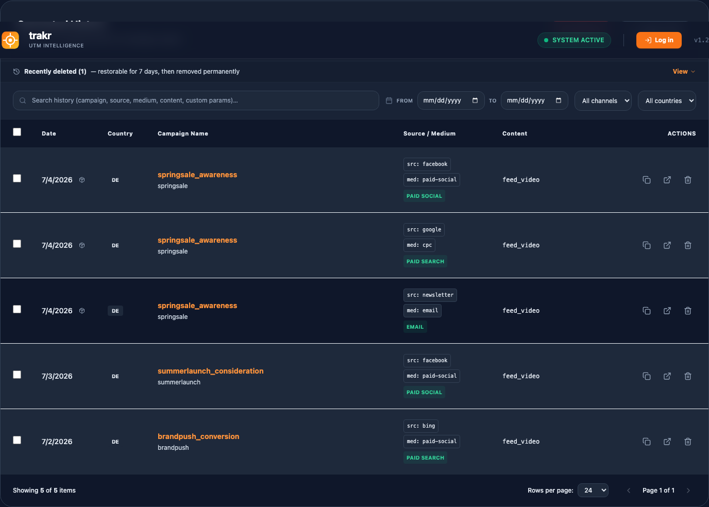Select the springsale newsletter row checkbox
Screen dimensions: 709x507
pyautogui.click(x=17, y=309)
